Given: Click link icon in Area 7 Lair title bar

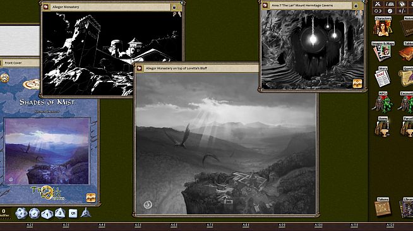Looking at the screenshot, I should click(x=265, y=5).
